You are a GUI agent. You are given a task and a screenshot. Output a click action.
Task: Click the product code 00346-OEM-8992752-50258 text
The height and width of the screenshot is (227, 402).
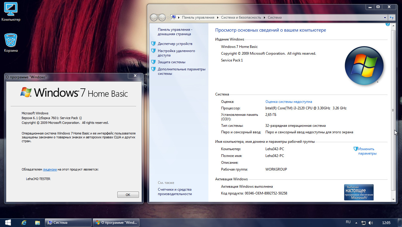click(x=266, y=193)
